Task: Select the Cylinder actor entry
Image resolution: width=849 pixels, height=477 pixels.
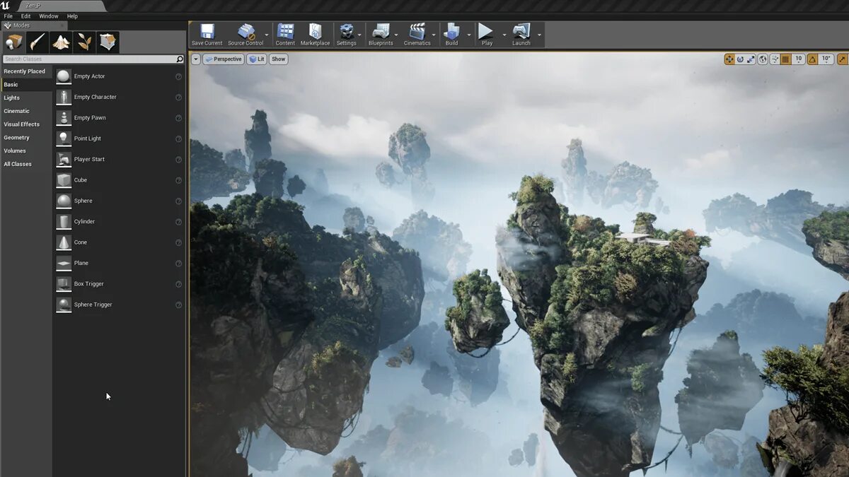Action: pyautogui.click(x=119, y=222)
